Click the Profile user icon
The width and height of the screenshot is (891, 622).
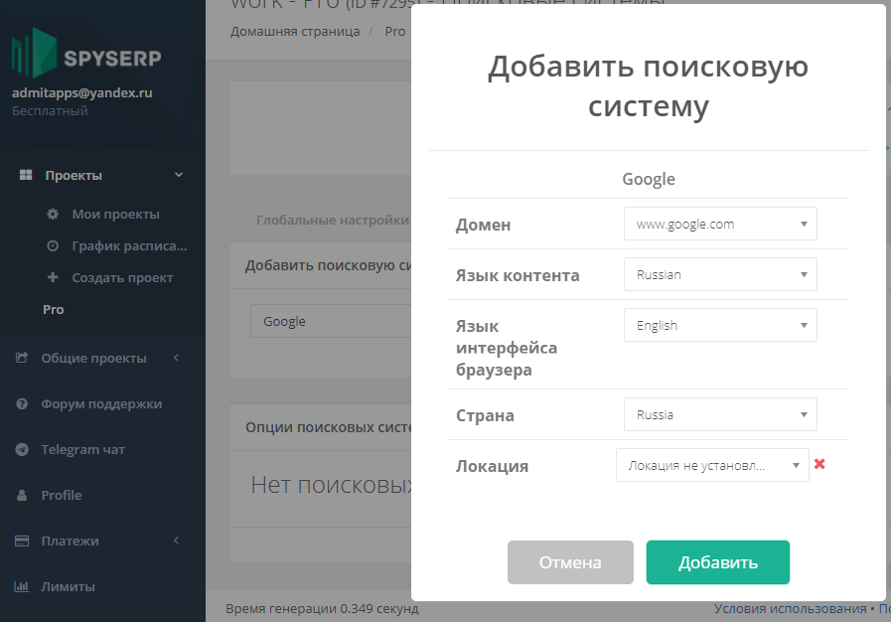point(21,495)
